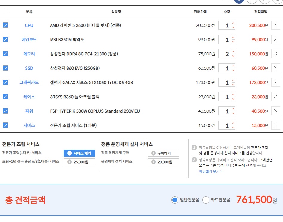Uncheck the 메모리 row checkbox
The height and width of the screenshot is (222, 283).
coord(5,54)
